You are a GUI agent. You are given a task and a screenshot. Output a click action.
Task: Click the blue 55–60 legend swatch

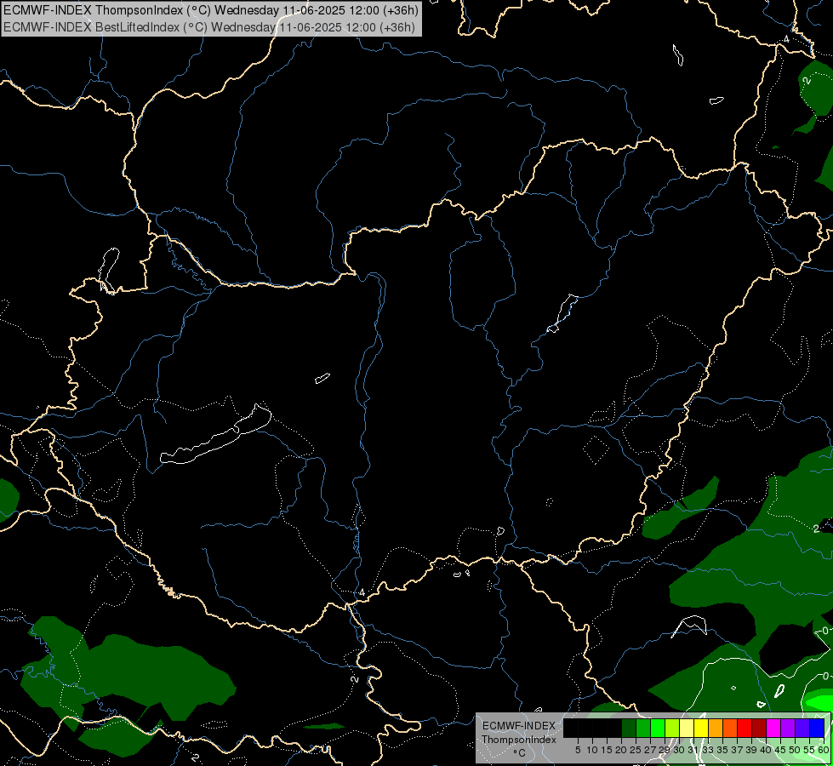click(817, 728)
